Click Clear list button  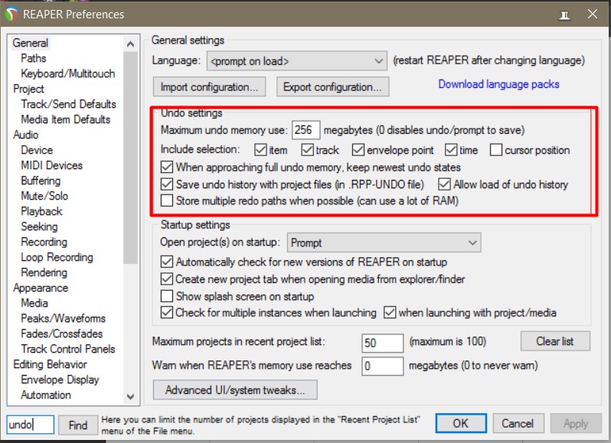[555, 341]
